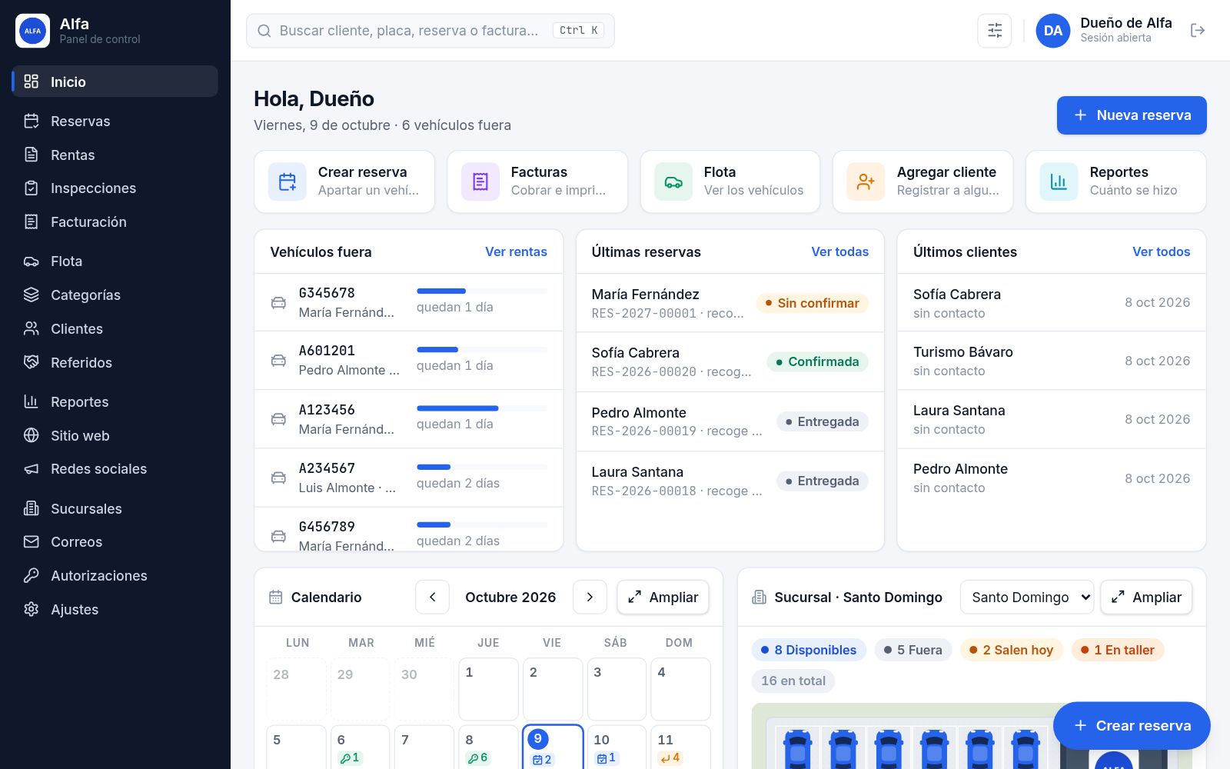
Task: Select October 9 in the calendar
Action: pos(553,747)
